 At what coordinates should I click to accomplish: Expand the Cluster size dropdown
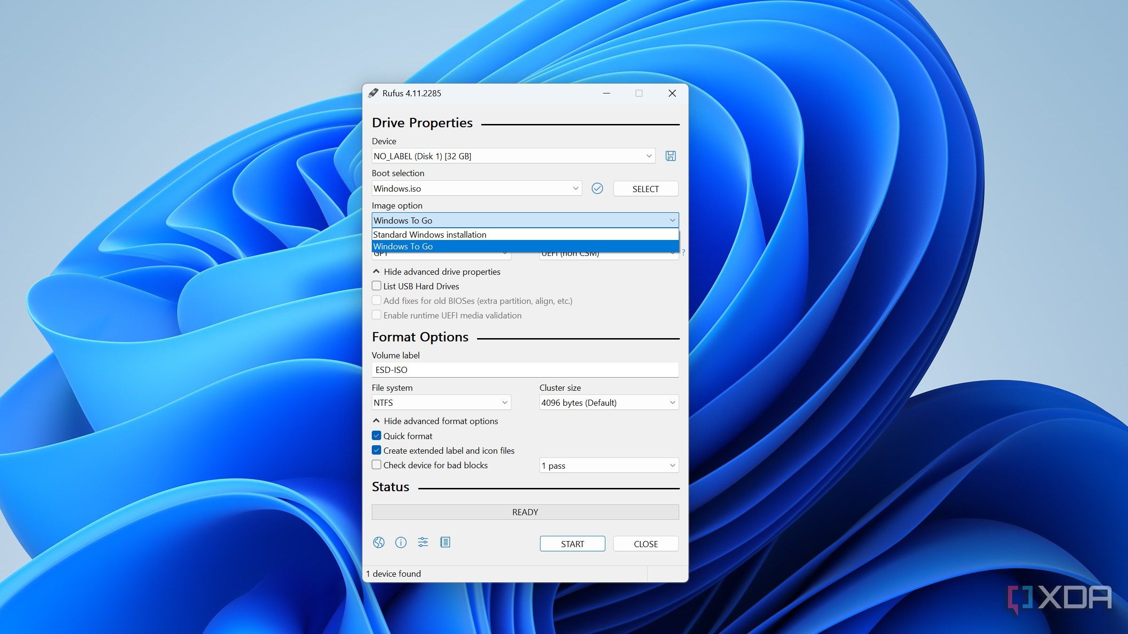coord(609,402)
